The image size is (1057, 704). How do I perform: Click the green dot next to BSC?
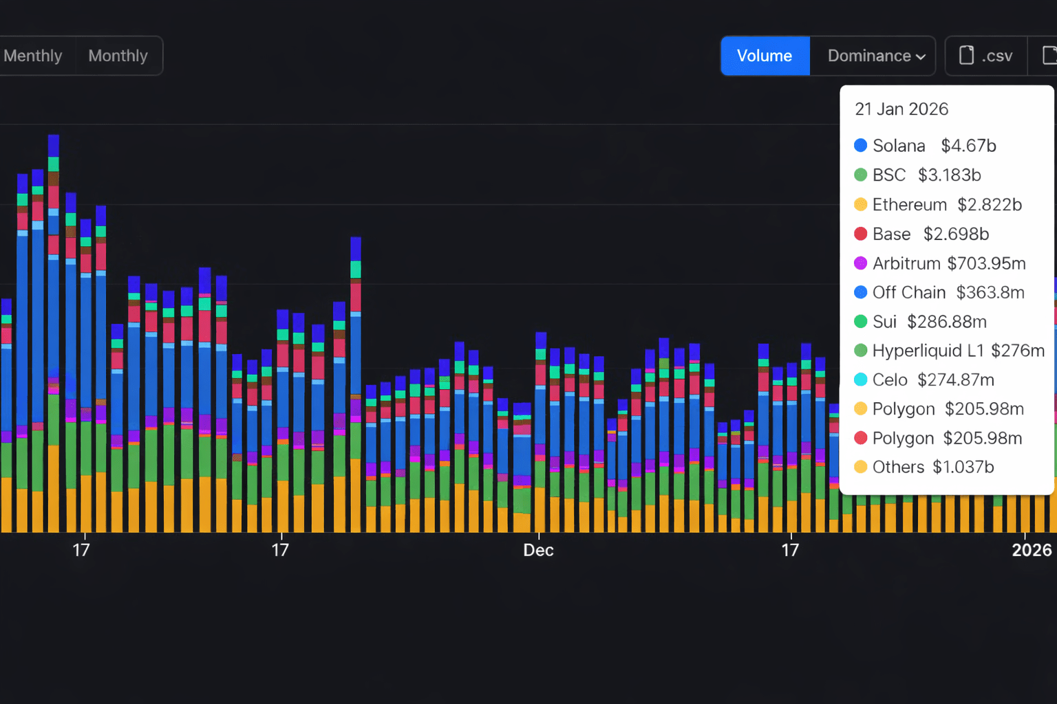click(x=860, y=175)
